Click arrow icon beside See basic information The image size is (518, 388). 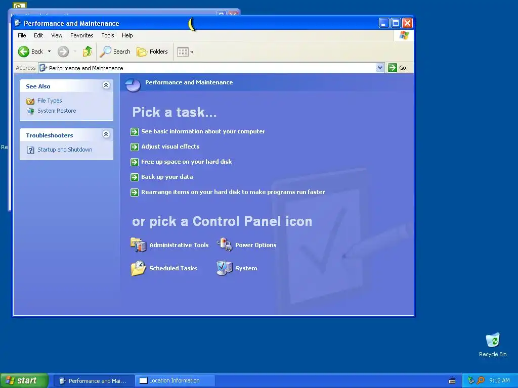(135, 132)
